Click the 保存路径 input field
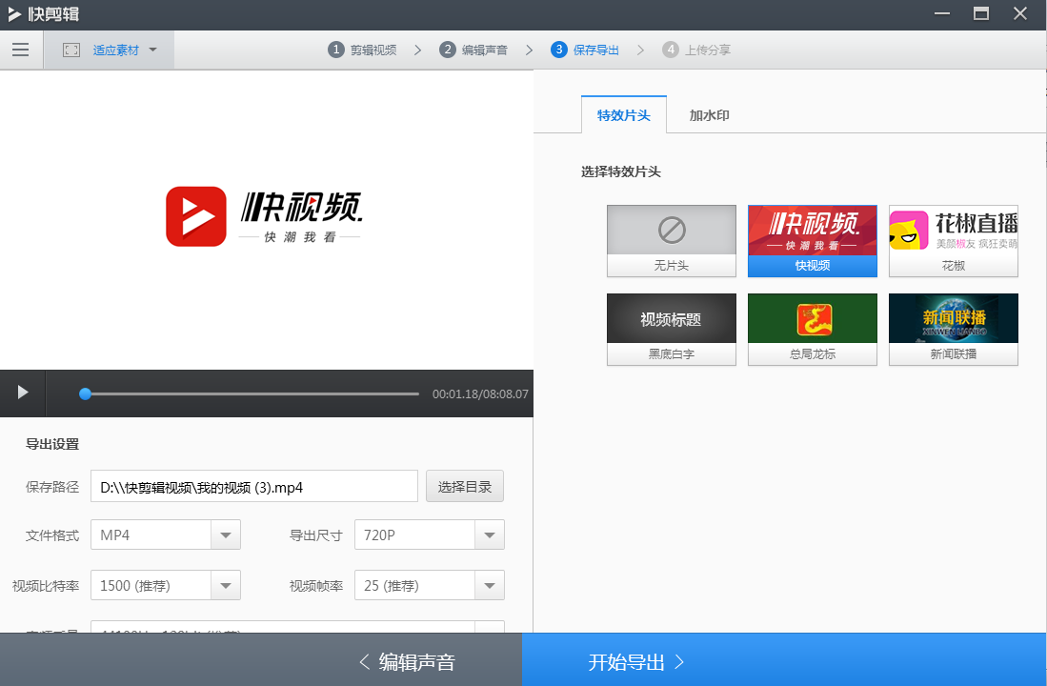This screenshot has width=1047, height=686. (254, 486)
